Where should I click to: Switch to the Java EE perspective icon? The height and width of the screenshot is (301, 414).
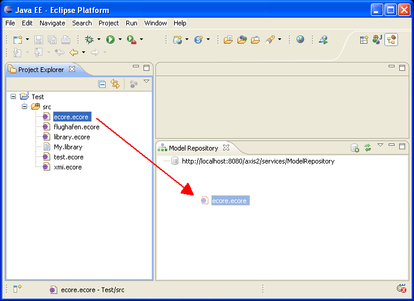tap(377, 40)
